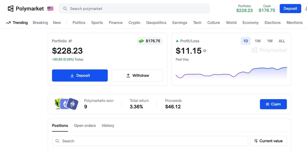Click the header Portfolio $228.23 link

[x=244, y=8]
